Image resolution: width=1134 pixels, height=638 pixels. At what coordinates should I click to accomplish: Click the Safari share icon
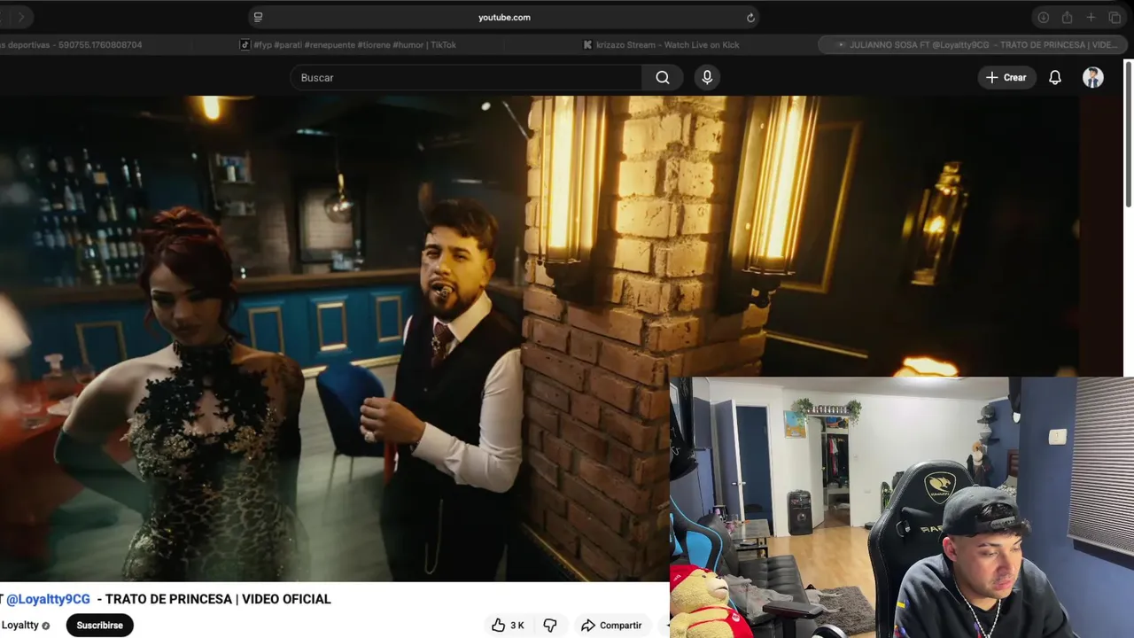coord(1068,18)
